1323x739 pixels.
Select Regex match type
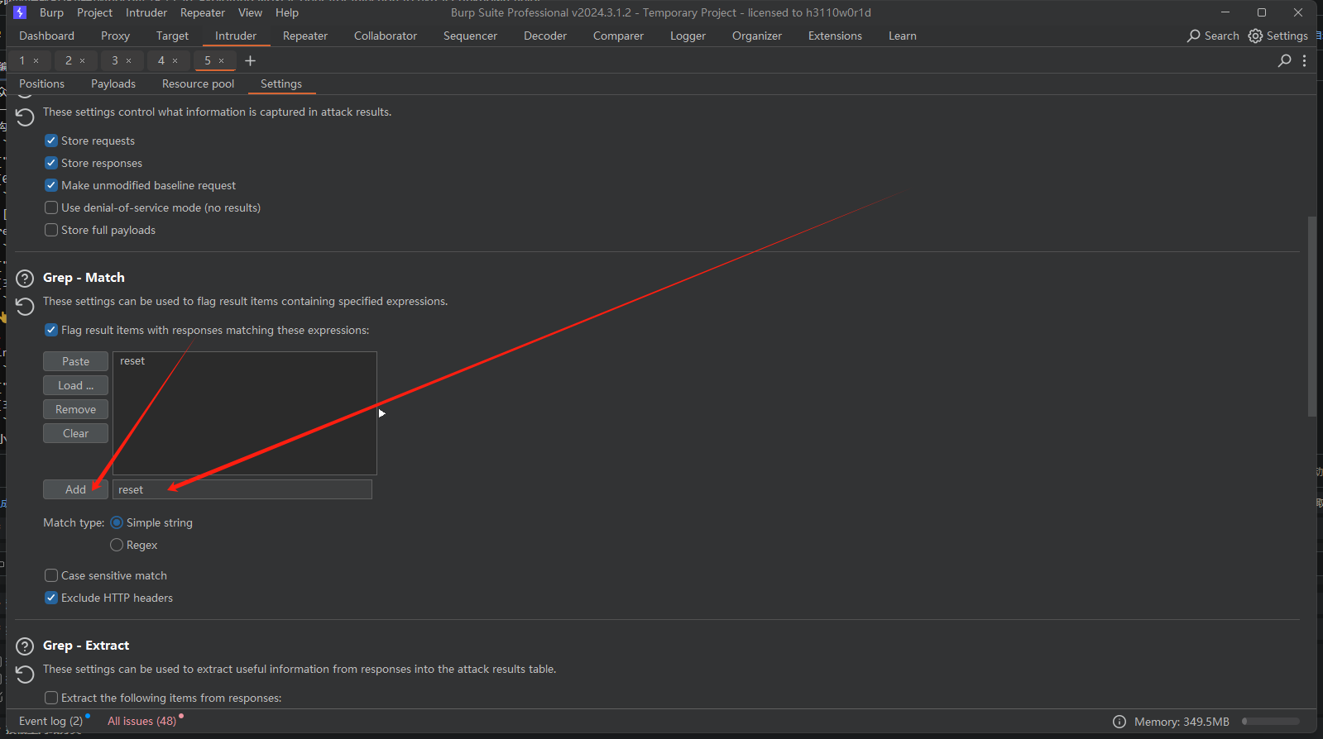pyautogui.click(x=117, y=545)
